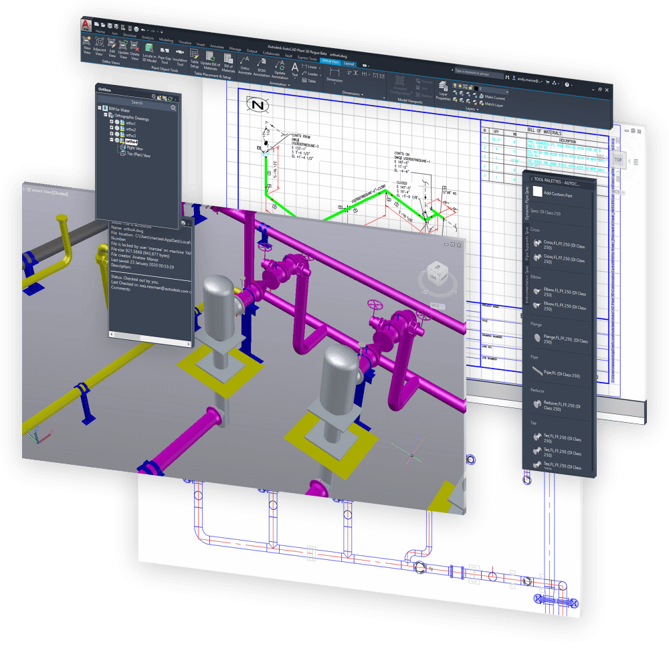Click the Search field in Orthos panel
The height and width of the screenshot is (669, 669).
[136, 102]
